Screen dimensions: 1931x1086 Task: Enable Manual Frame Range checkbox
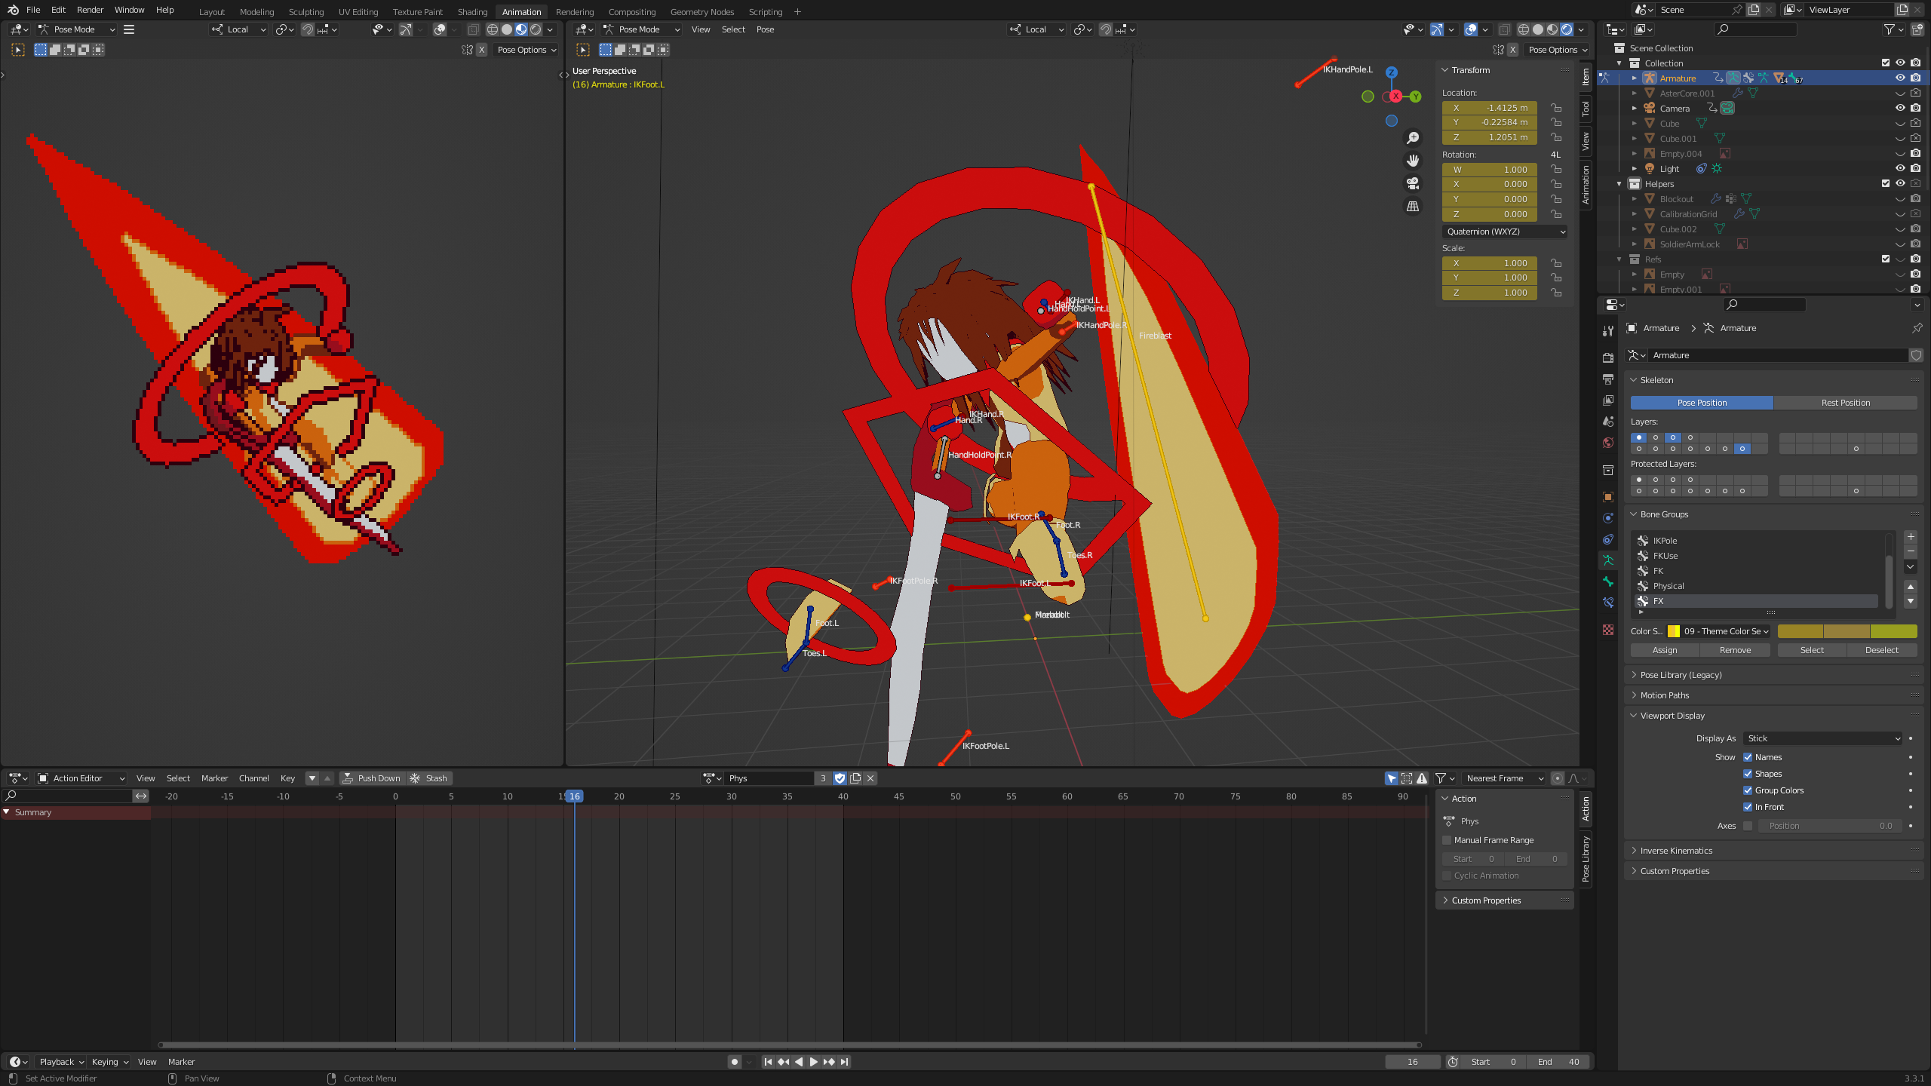pyautogui.click(x=1447, y=840)
